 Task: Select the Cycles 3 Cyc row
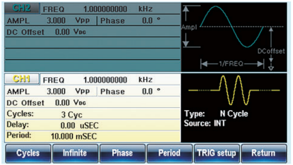(93, 114)
